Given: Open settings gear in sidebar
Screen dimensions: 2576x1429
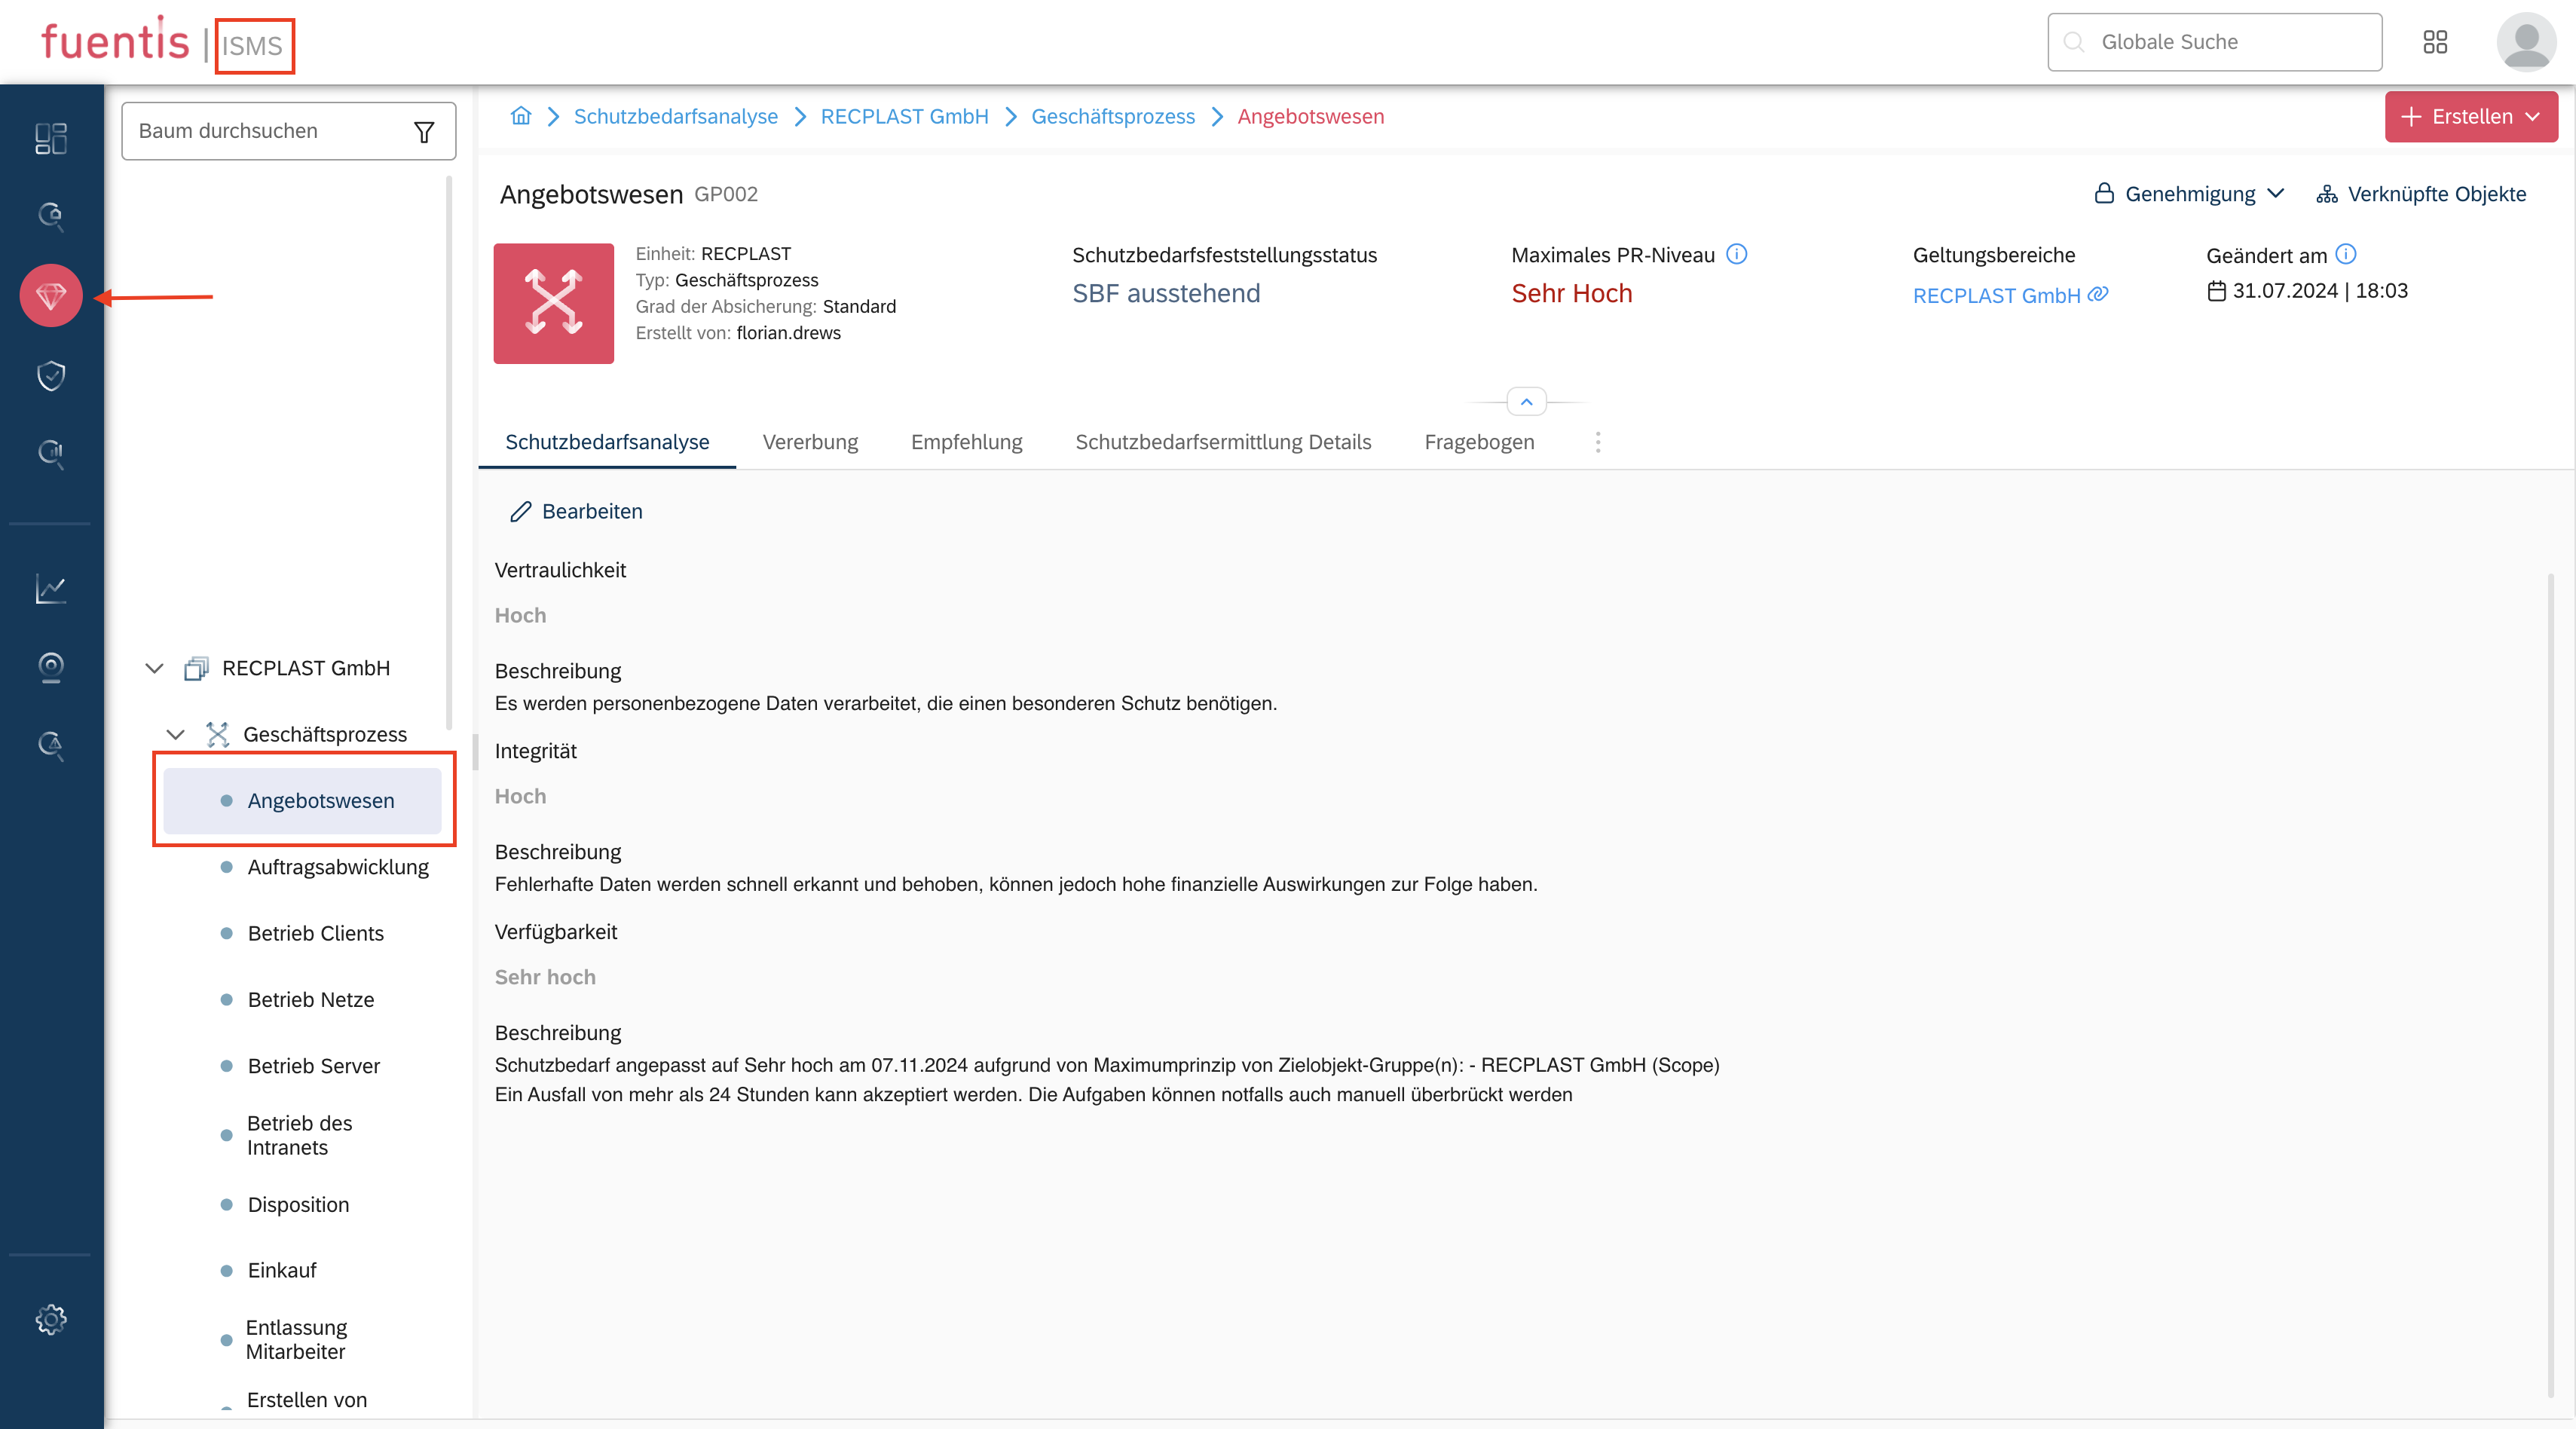Looking at the screenshot, I should coord(50,1320).
